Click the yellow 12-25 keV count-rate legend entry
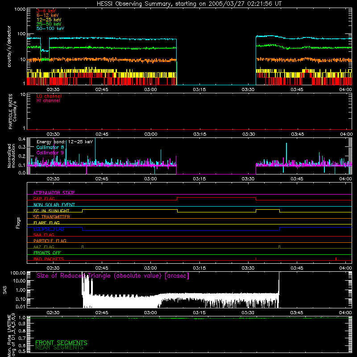The height and width of the screenshot is (357, 357). [49, 20]
